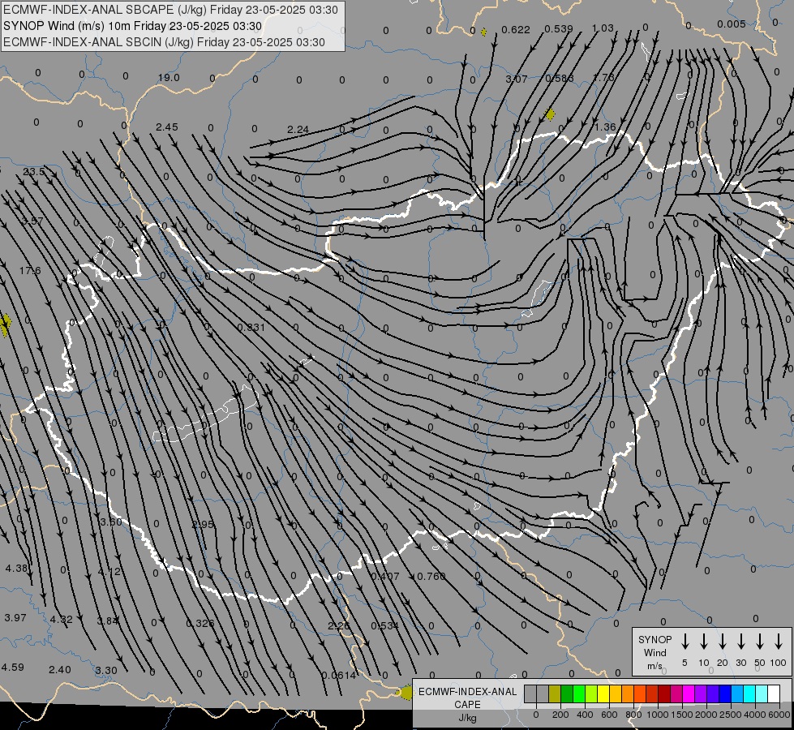The width and height of the screenshot is (794, 730).
Task: Click the 4.38 value on the map
Action: pyautogui.click(x=16, y=568)
